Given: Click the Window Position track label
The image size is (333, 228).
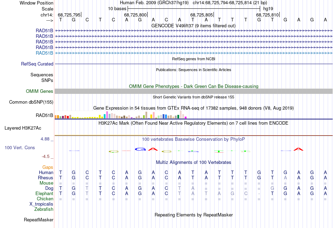Looking at the screenshot, I should 36,3.
